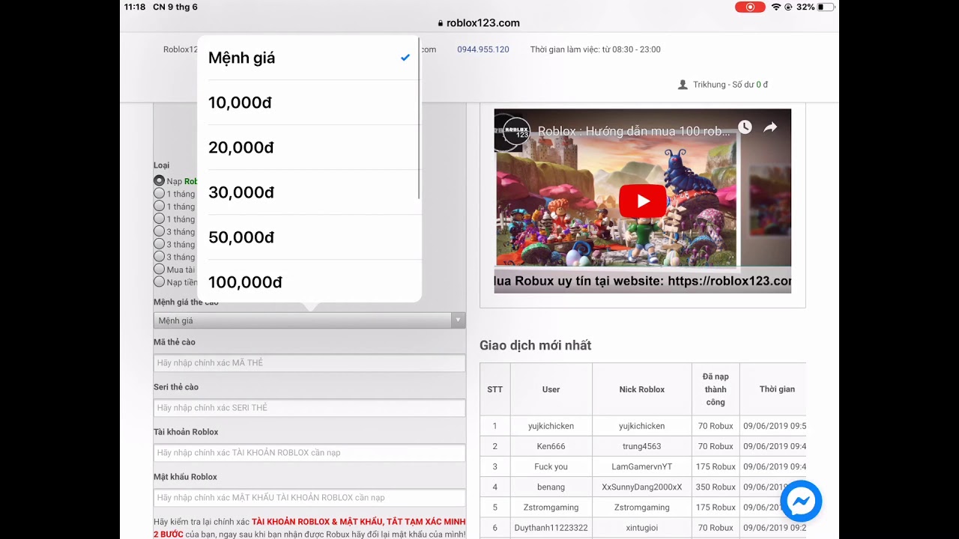Choose 50,000đ in the popup list
Image resolution: width=959 pixels, height=539 pixels.
[309, 237]
